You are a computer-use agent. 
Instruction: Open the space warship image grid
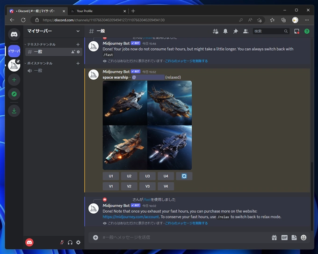pyautogui.click(x=147, y=125)
